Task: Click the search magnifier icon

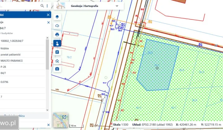Action: point(42,6)
